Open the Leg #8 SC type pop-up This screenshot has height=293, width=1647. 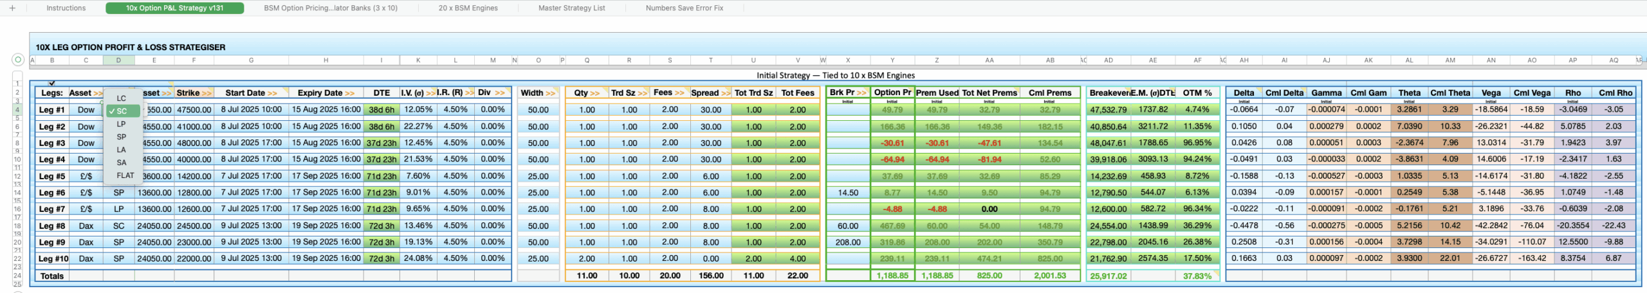tap(118, 226)
